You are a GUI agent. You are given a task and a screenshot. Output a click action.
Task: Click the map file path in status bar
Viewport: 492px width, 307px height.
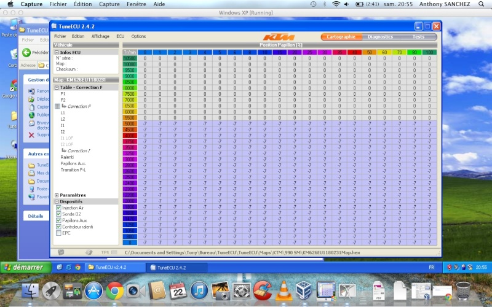(x=242, y=252)
